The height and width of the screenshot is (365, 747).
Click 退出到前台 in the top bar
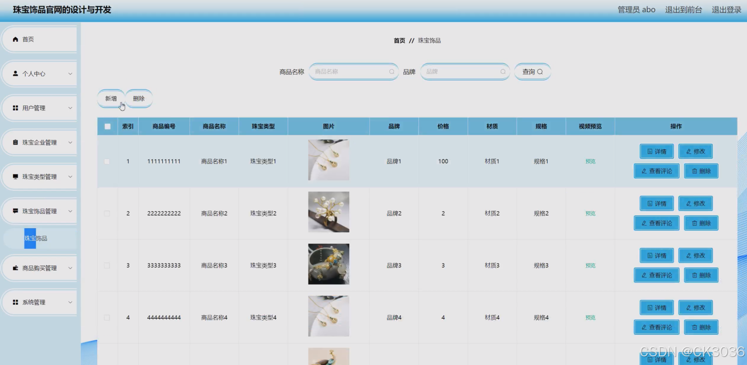click(683, 10)
